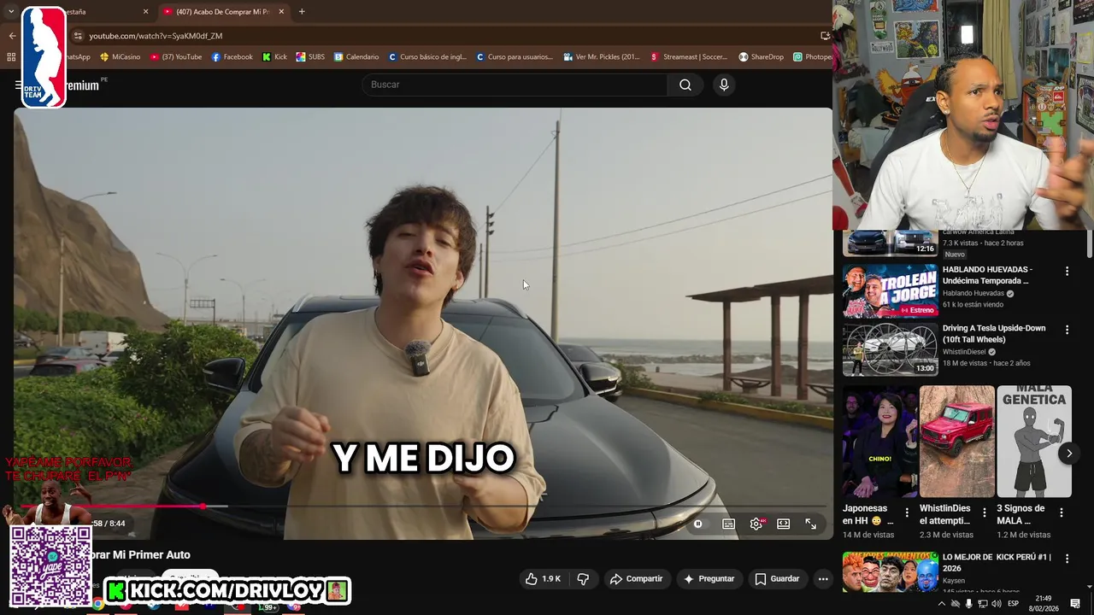Open the player settings gear

coord(756,524)
